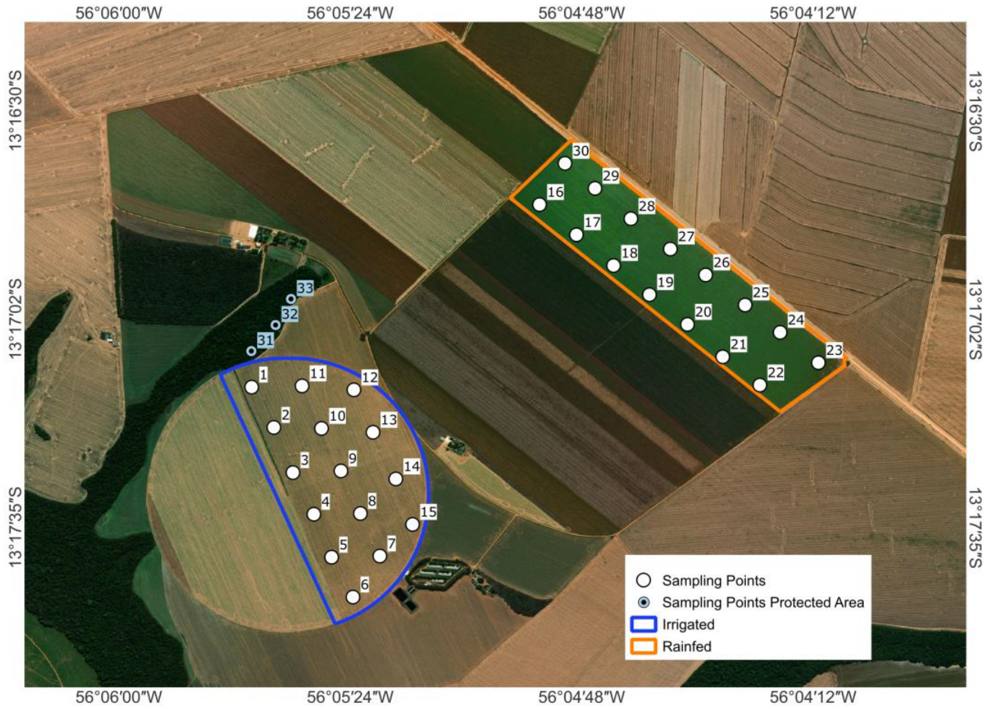Click protected area point 33 marker
This screenshot has height=709, width=990.
(291, 299)
